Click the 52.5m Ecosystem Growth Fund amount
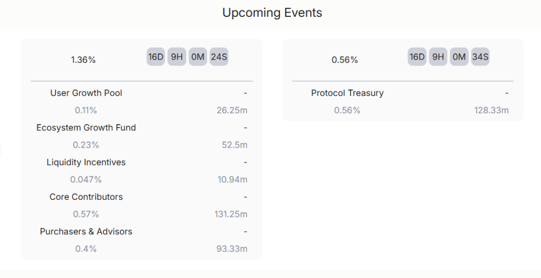The image size is (541, 278). (235, 145)
